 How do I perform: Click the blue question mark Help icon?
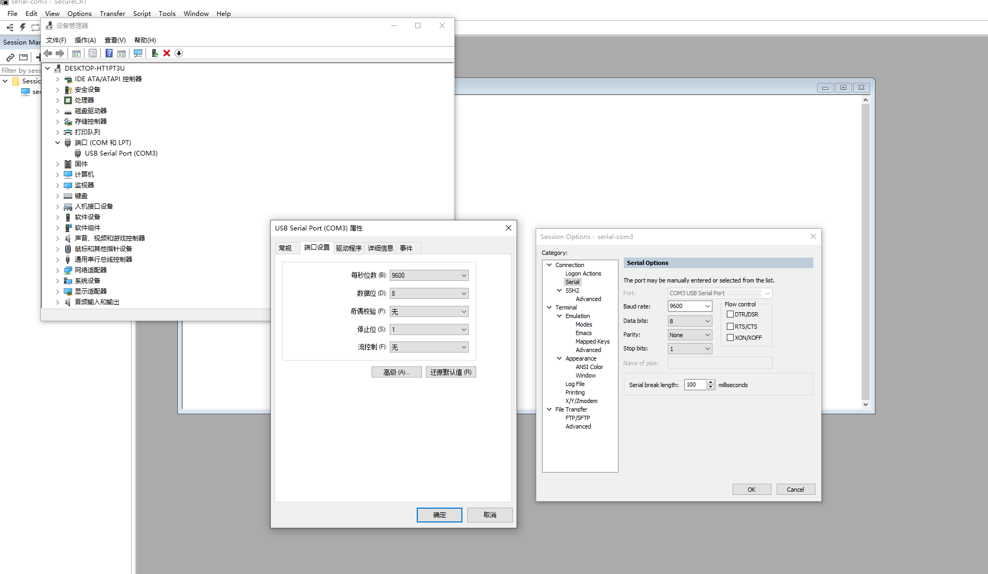coord(109,53)
